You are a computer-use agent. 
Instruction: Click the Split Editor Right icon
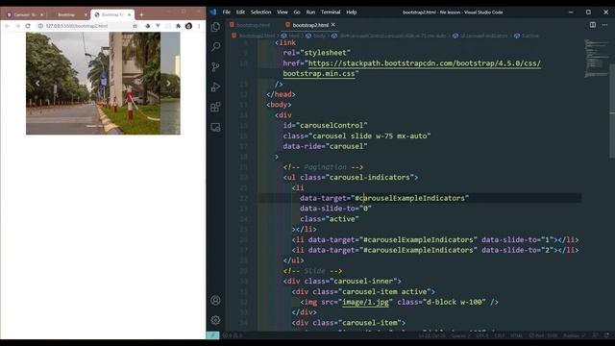(593, 25)
